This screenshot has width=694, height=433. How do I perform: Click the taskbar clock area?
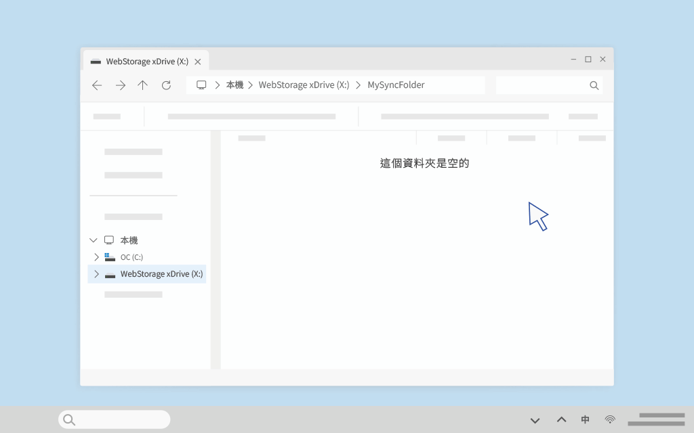(656, 419)
